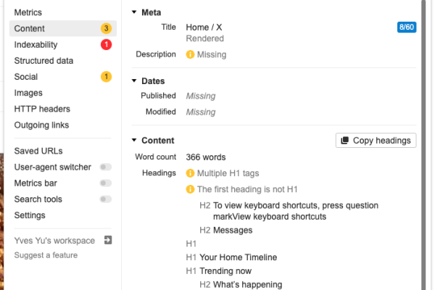Collapse the Content section arrow
Viewport: 435px width, 290px height.
[134, 140]
